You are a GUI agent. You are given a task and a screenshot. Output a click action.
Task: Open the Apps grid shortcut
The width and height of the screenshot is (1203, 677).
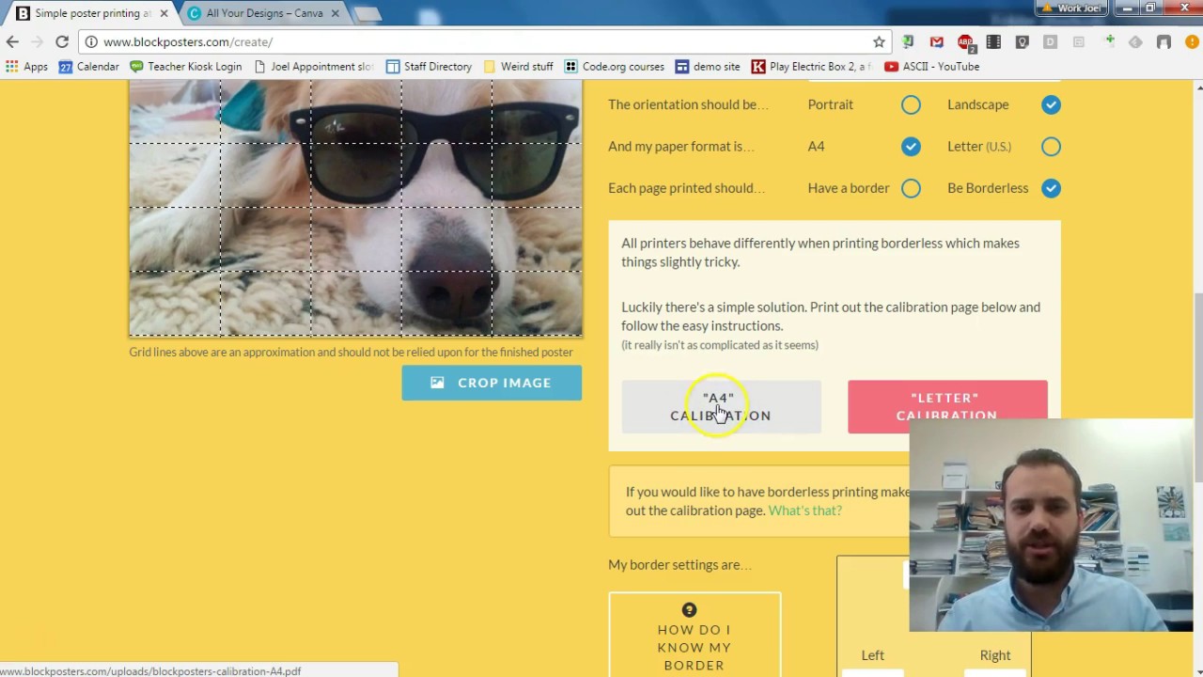[x=26, y=67]
